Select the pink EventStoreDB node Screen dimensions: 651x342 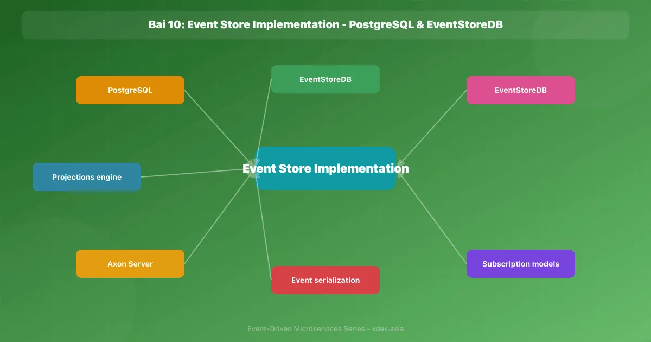click(521, 90)
